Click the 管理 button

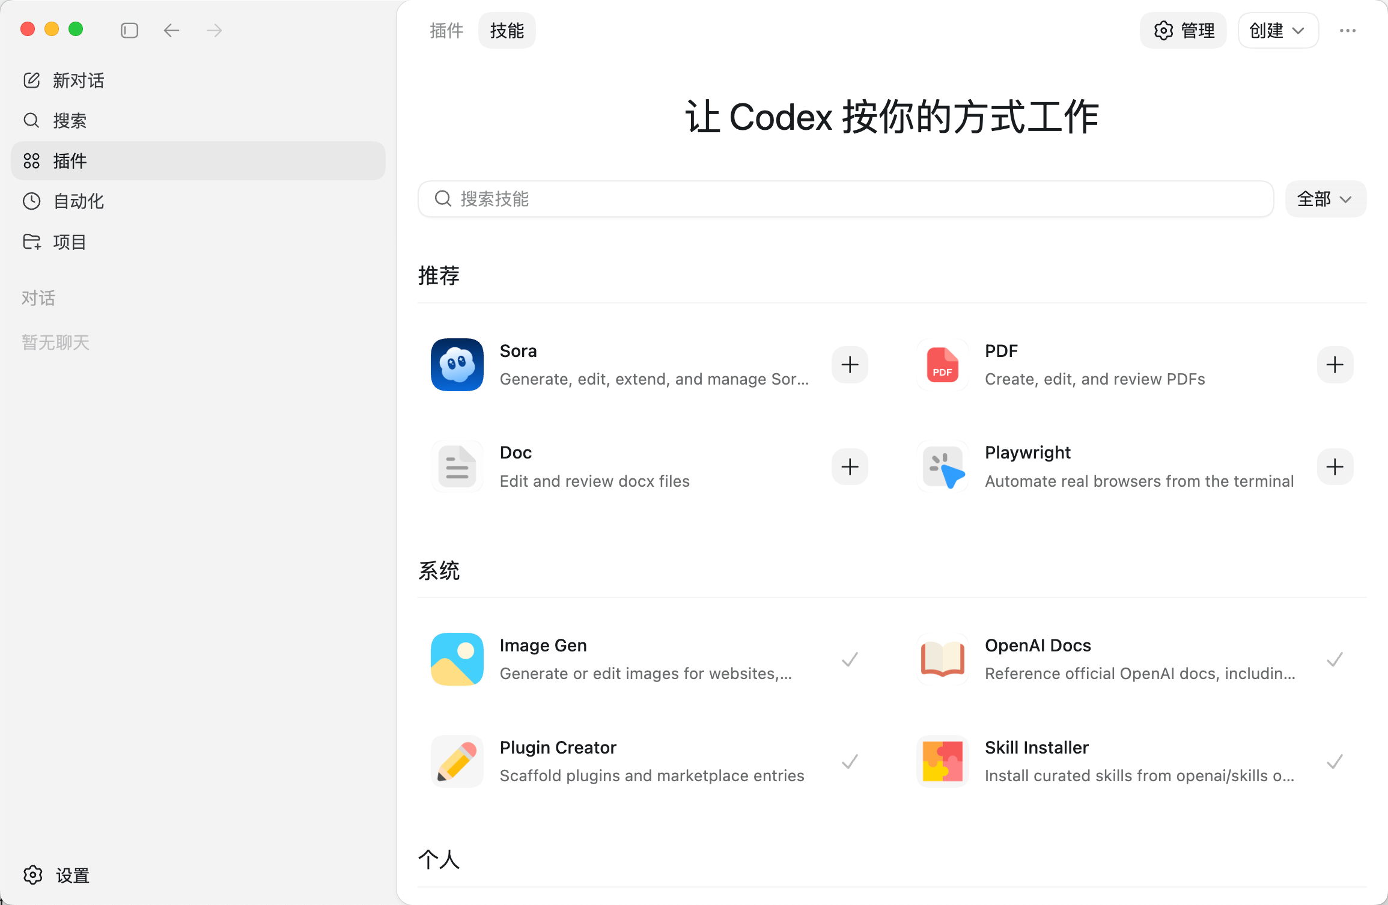(x=1183, y=30)
